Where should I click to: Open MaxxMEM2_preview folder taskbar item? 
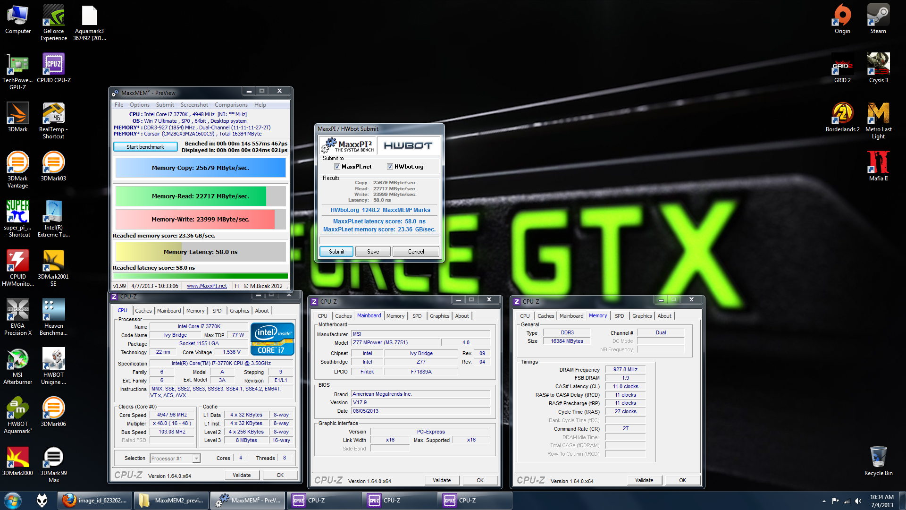click(x=171, y=501)
